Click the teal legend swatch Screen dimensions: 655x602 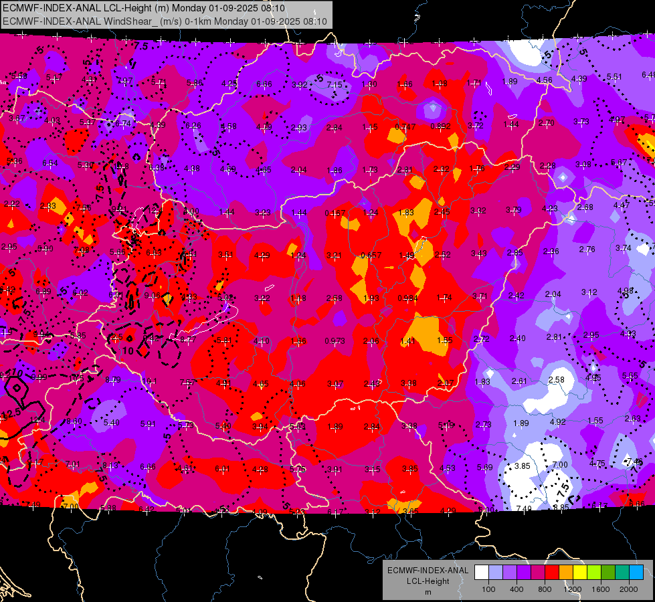[622, 573]
